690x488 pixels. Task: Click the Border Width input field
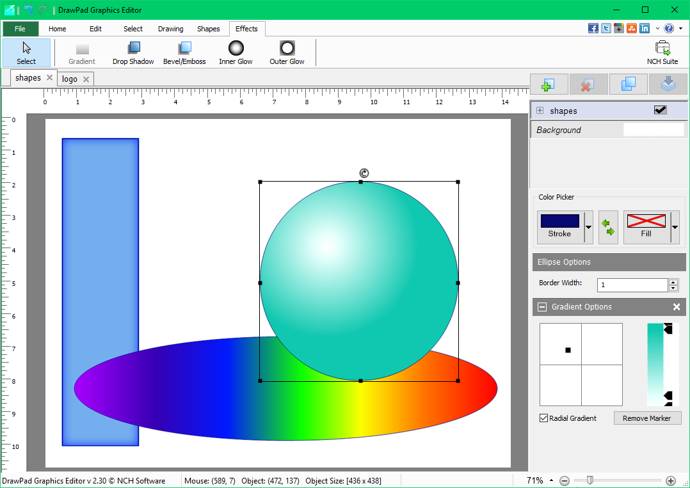pyautogui.click(x=632, y=285)
